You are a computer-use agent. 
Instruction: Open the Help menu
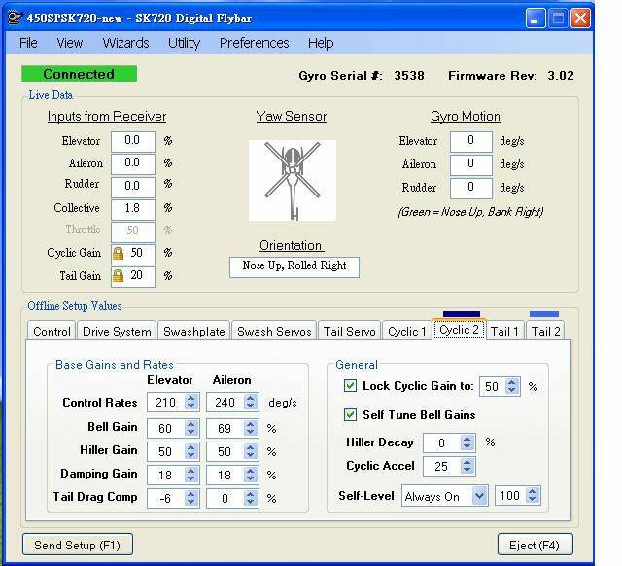click(x=321, y=43)
